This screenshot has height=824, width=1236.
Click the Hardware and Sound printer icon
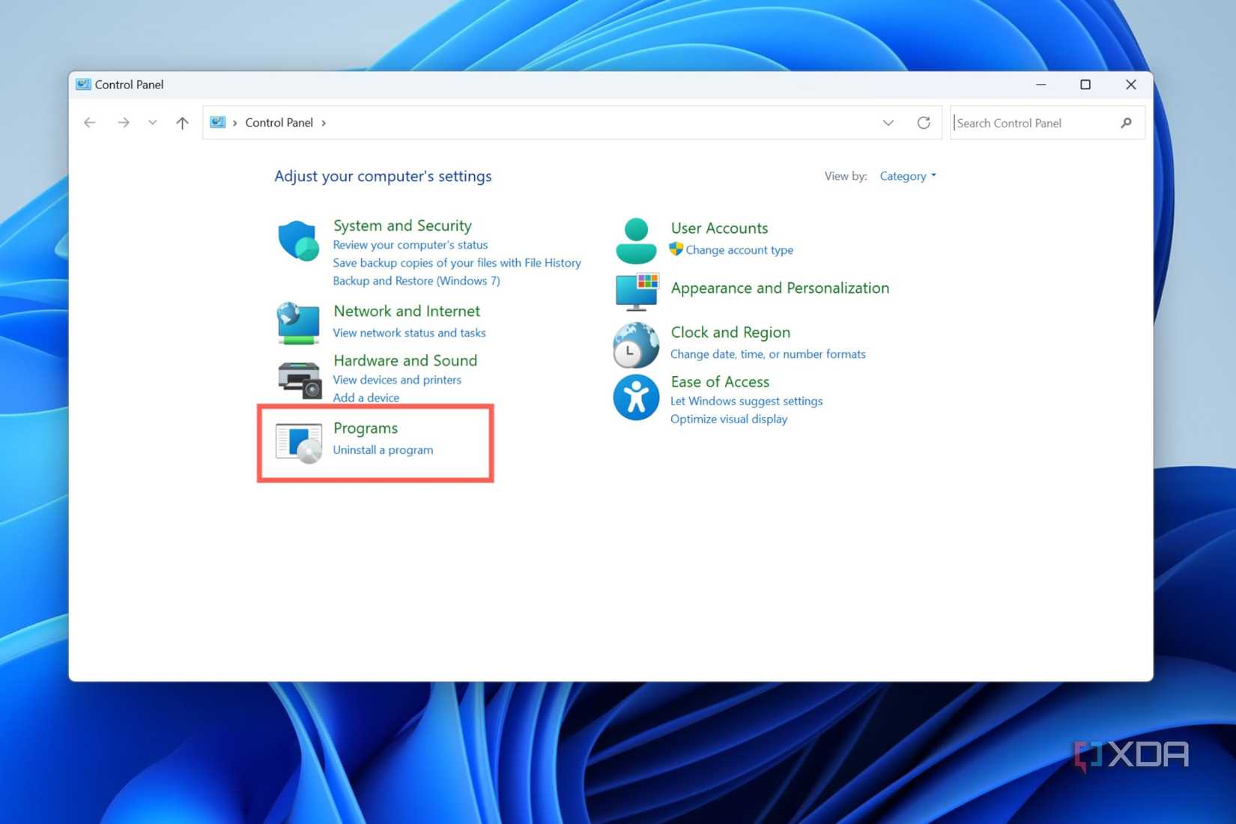coord(297,380)
